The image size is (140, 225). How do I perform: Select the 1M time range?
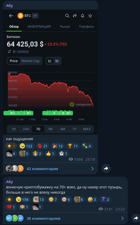(50, 129)
